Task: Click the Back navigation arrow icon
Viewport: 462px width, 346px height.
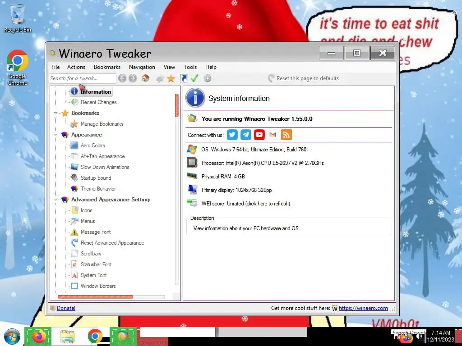Action: 122,78
